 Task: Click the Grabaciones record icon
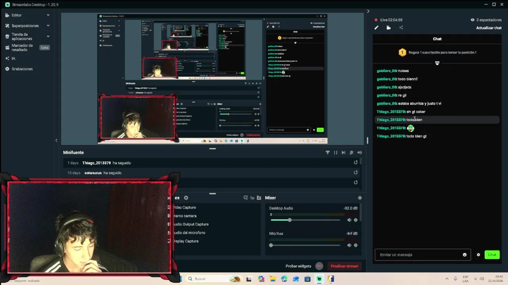click(7, 69)
